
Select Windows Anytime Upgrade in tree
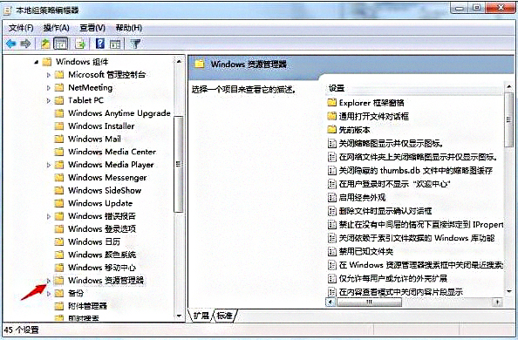[119, 113]
